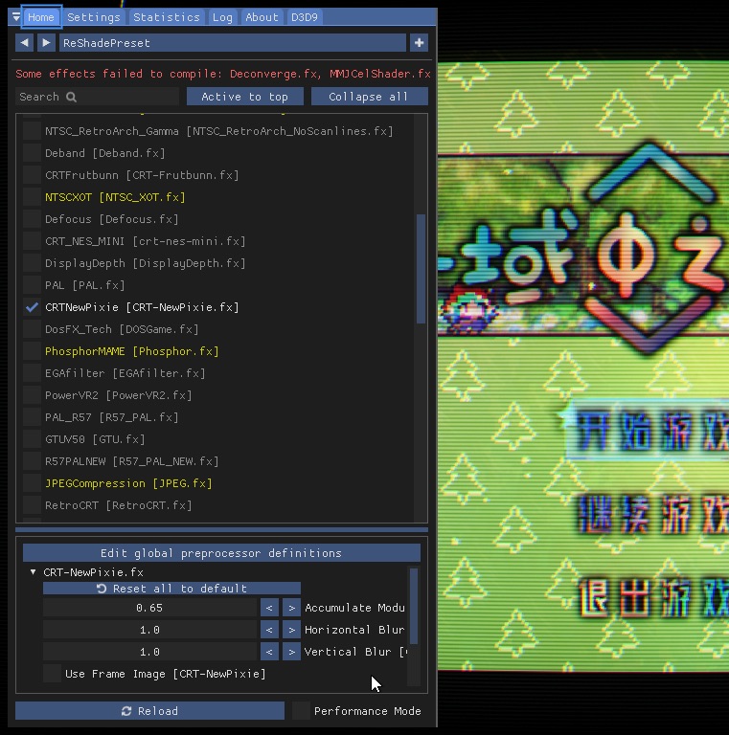
Task: Enable the RetroCRT effect checkbox
Action: (x=32, y=505)
